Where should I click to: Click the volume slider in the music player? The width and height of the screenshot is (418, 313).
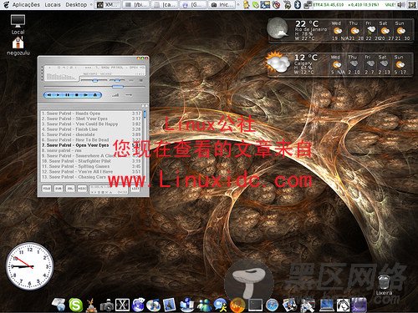click(95, 80)
